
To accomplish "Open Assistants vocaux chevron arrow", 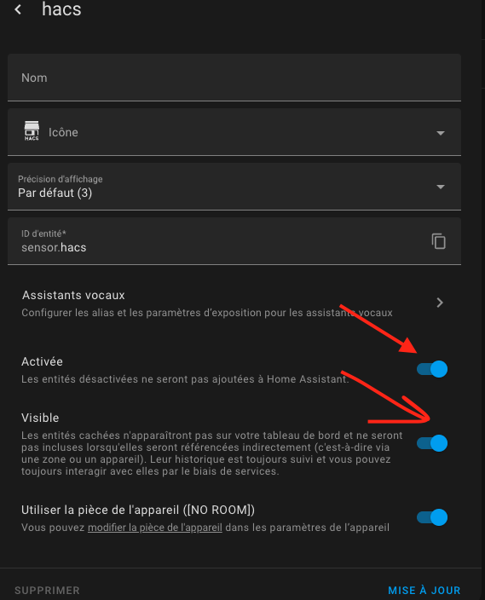I will [x=440, y=303].
